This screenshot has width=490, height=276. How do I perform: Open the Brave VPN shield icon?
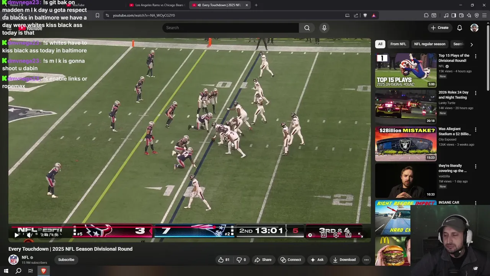pyautogui.click(x=477, y=15)
